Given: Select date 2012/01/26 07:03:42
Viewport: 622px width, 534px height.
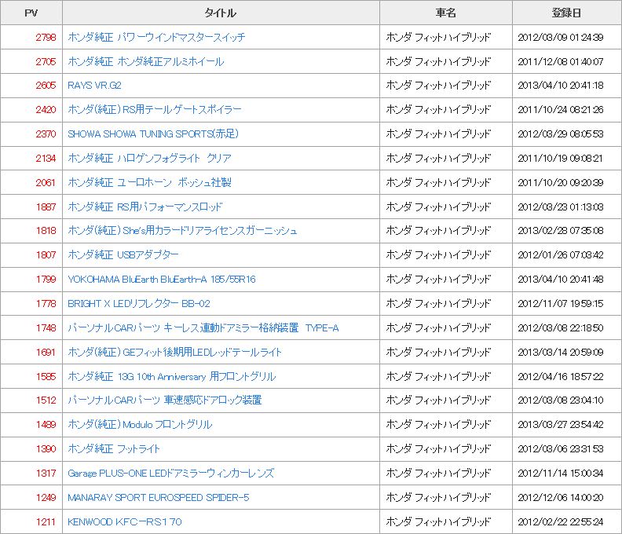Looking at the screenshot, I should [x=561, y=254].
